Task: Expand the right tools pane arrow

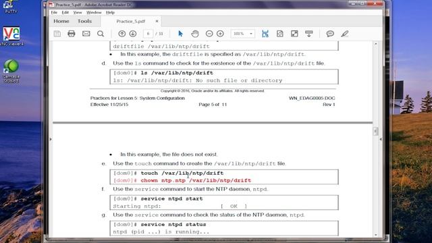Action: pyautogui.click(x=381, y=139)
